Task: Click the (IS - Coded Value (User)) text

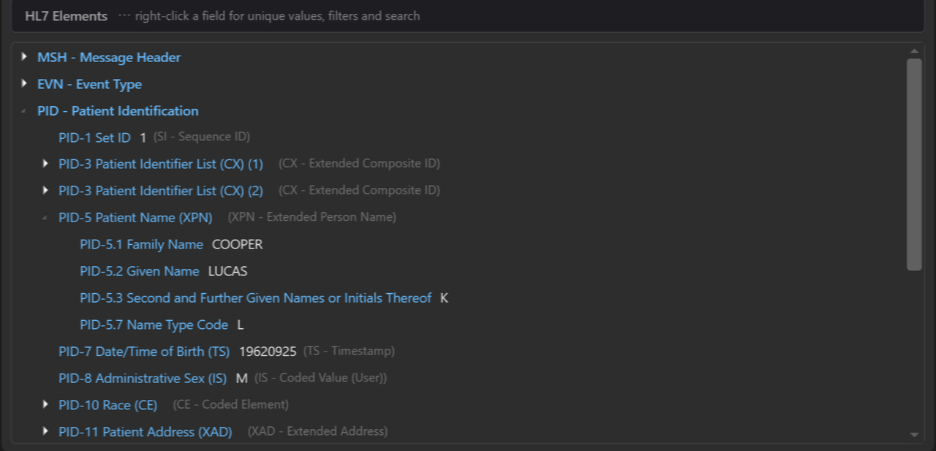Action: pos(320,378)
